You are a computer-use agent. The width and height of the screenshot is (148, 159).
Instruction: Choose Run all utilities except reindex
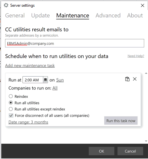click(x=11, y=109)
